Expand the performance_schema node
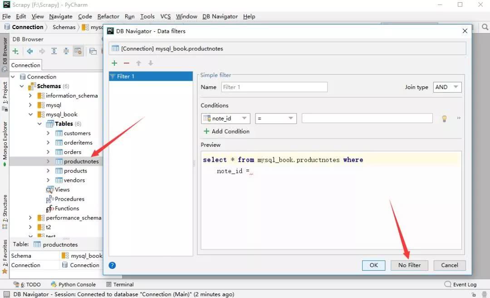 click(x=30, y=218)
